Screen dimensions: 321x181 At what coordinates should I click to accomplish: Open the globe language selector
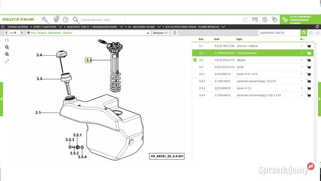pyautogui.click(x=265, y=19)
